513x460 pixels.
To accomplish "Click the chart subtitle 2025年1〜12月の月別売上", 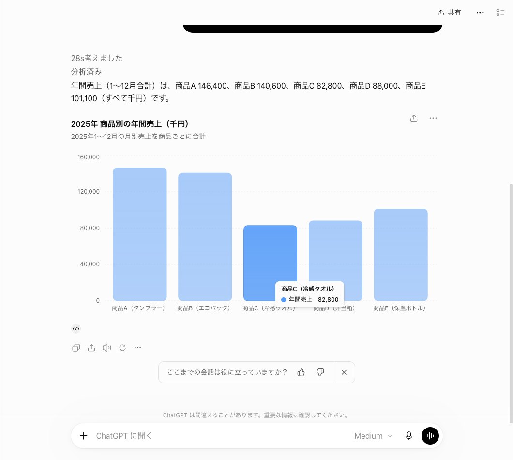I will pyautogui.click(x=138, y=137).
